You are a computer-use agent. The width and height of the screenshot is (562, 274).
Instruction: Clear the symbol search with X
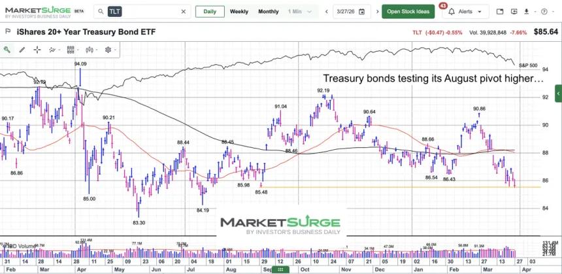(x=184, y=12)
